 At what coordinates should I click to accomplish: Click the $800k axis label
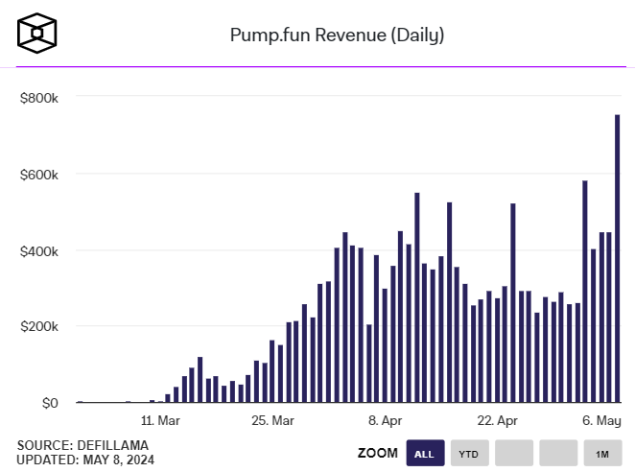[39, 98]
